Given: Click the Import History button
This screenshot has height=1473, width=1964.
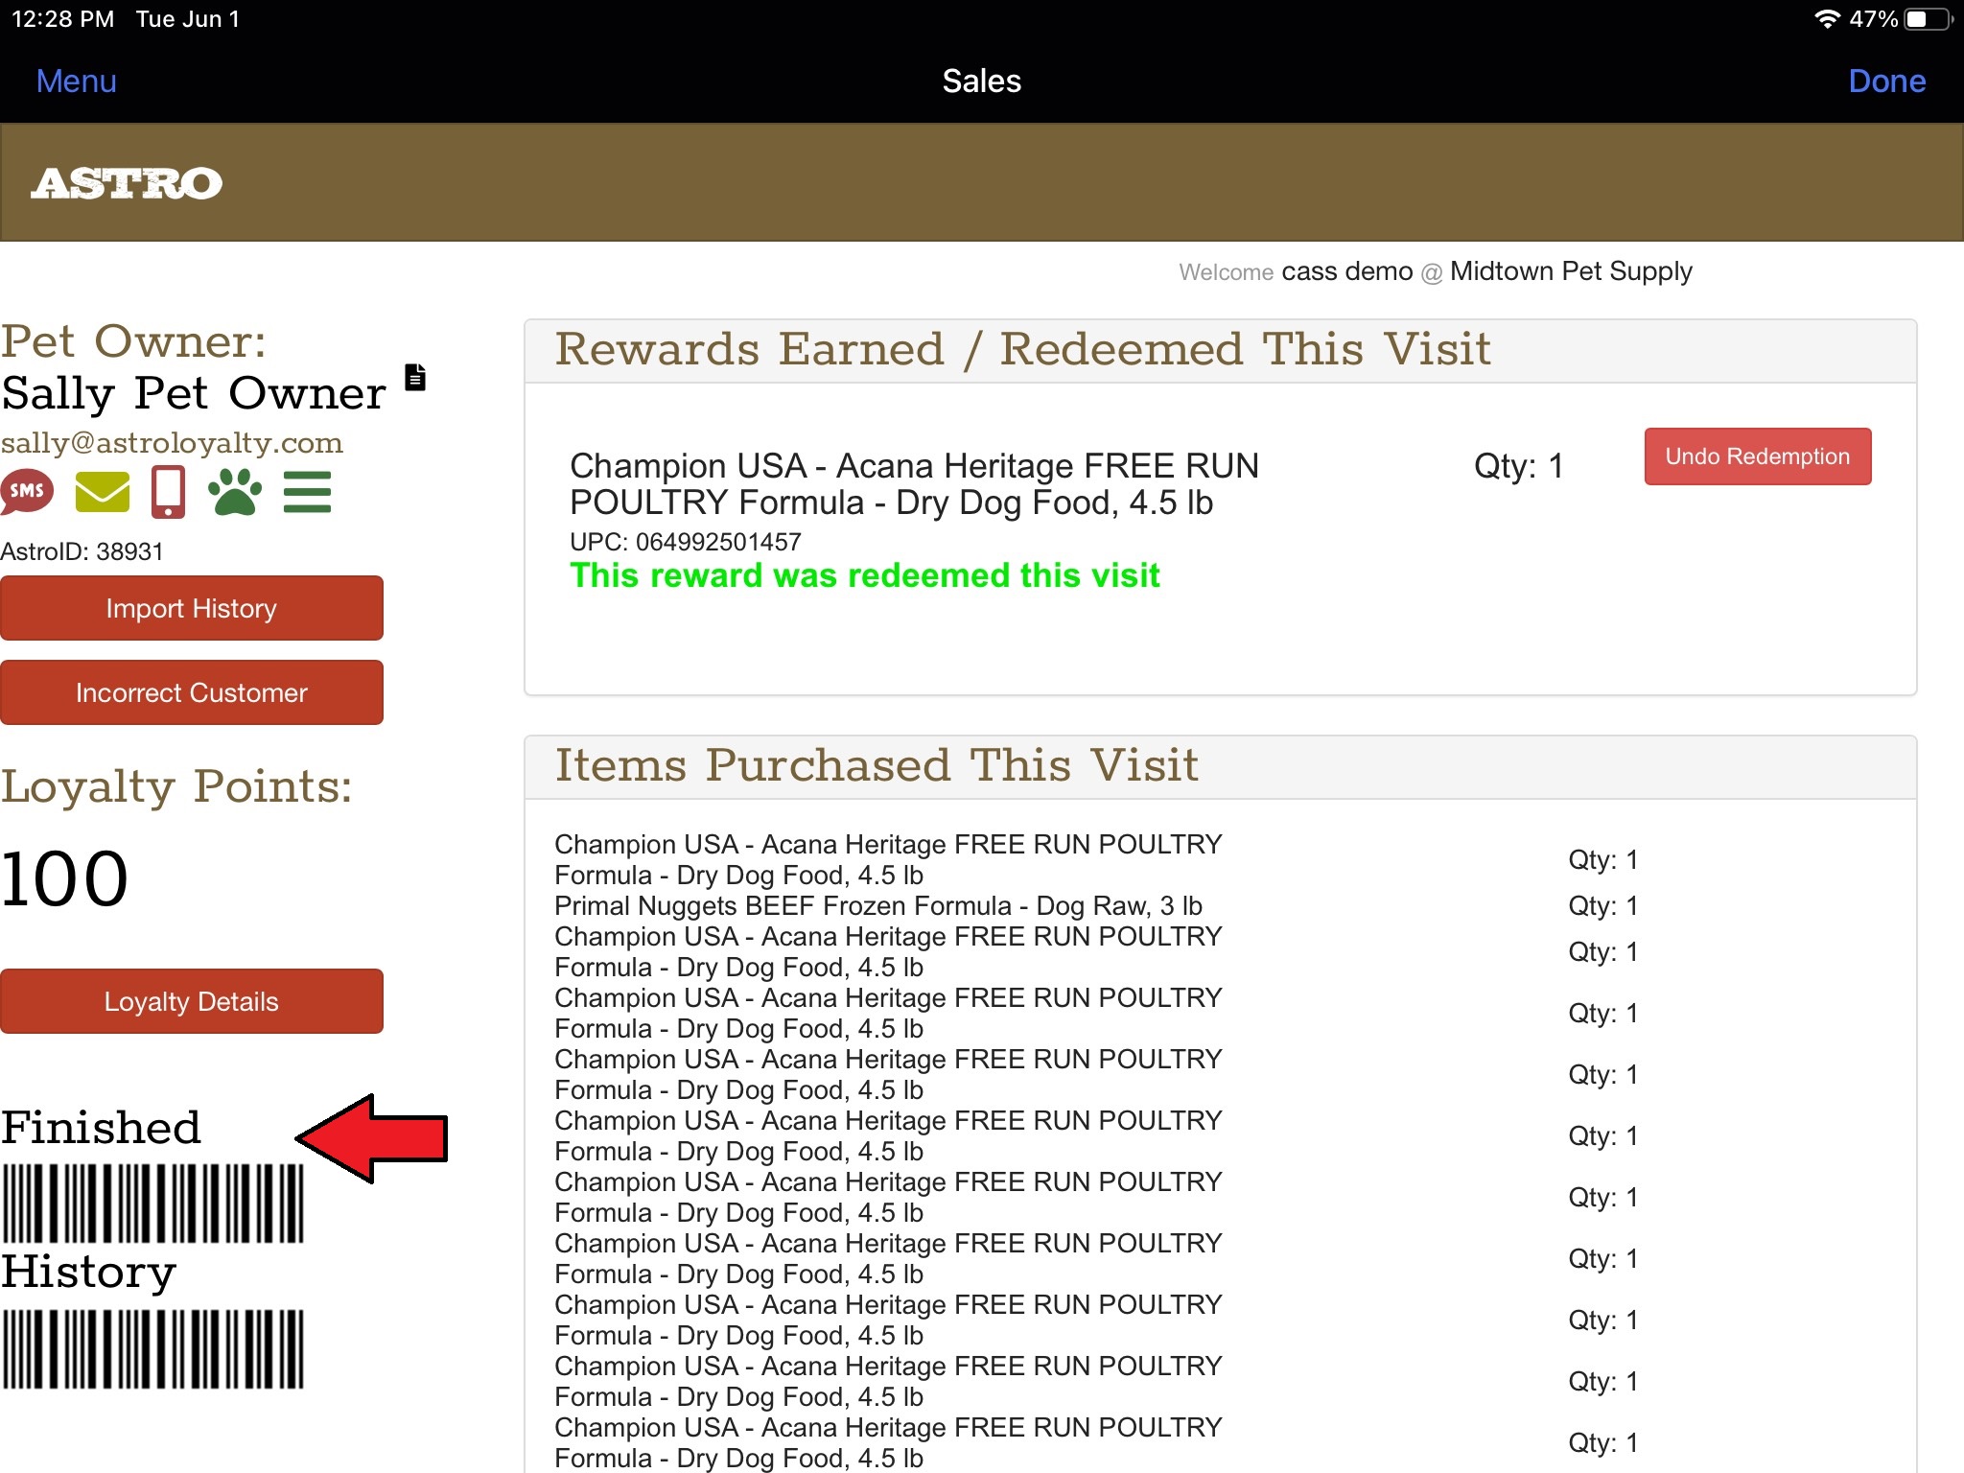Looking at the screenshot, I should pyautogui.click(x=192, y=608).
